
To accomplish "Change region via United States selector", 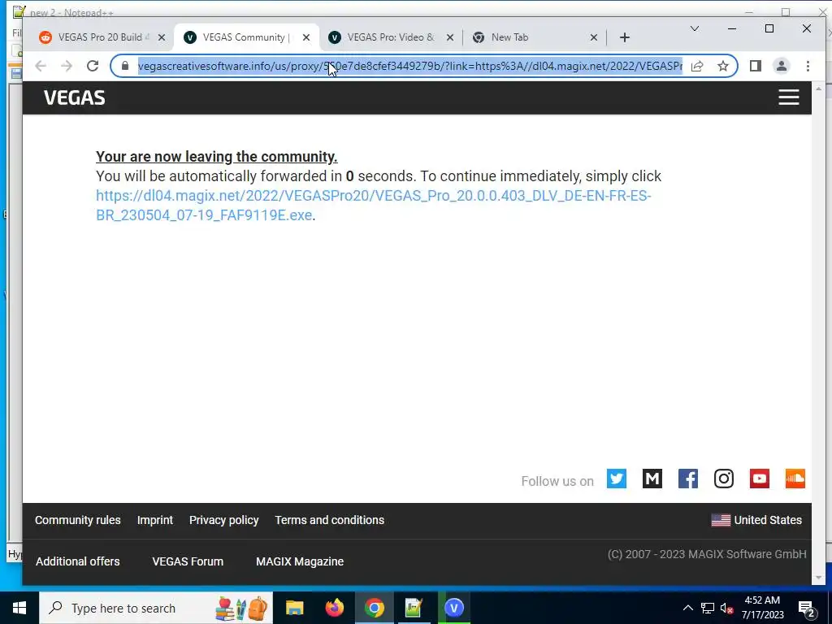I will tap(756, 520).
